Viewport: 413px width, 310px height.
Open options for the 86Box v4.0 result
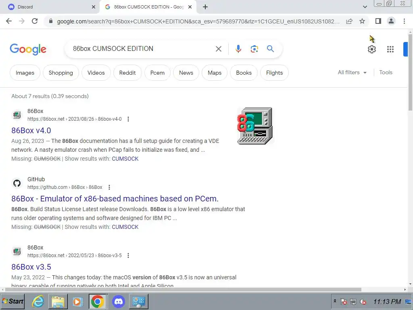128,119
